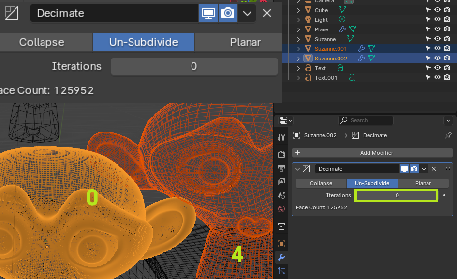Viewport: 457px width, 279px height.
Task: Switch to Planar mode in properties panel
Action: point(423,183)
